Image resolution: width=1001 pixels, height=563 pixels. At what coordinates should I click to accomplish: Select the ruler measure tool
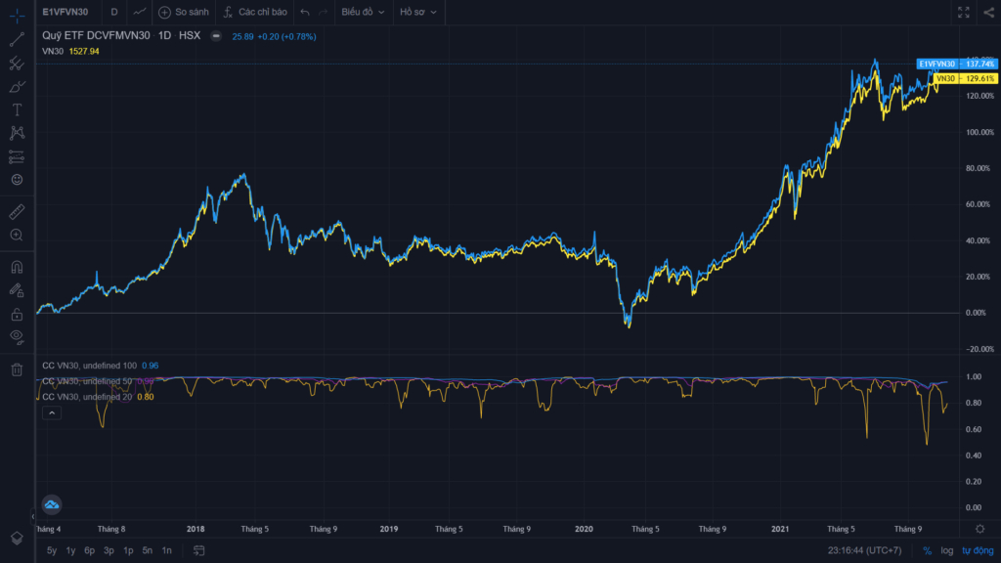pos(17,212)
